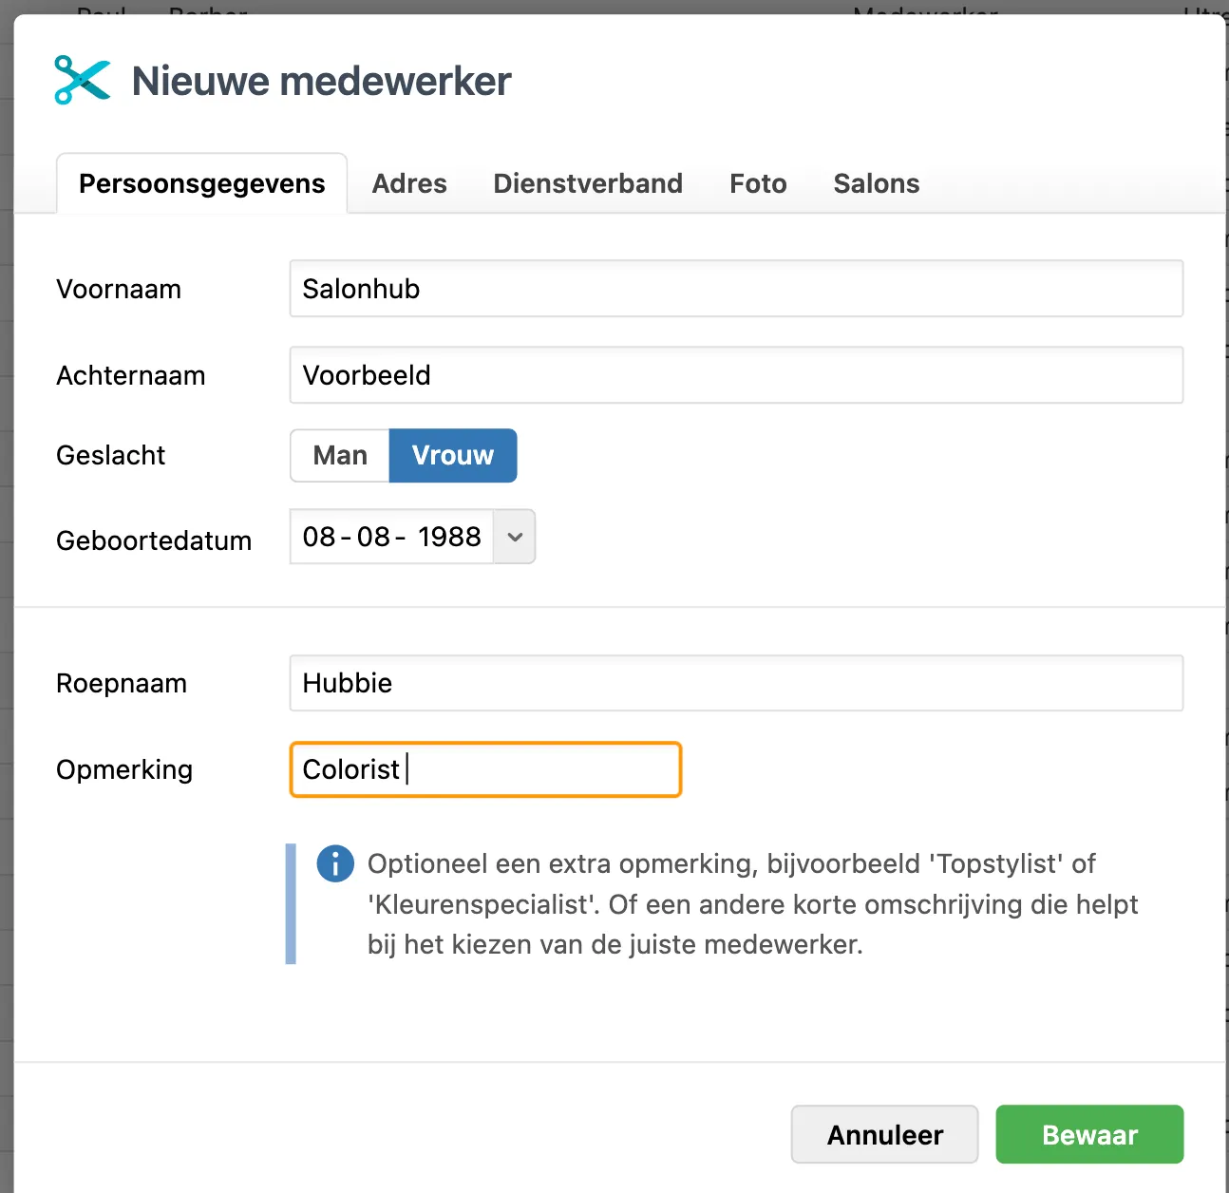Select the month segment of the birth date

click(373, 537)
